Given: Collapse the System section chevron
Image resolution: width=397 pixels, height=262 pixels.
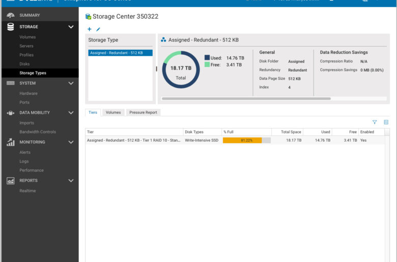Looking at the screenshot, I should (x=71, y=83).
